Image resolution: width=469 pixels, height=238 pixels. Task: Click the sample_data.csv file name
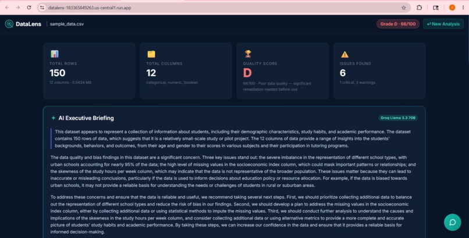(67, 24)
